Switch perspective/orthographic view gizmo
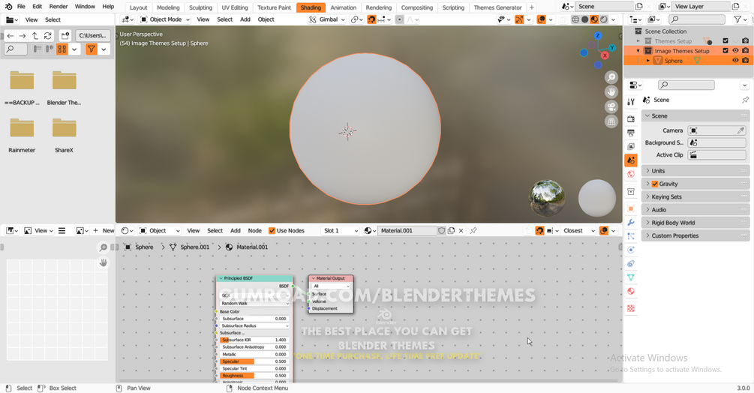The height and width of the screenshot is (393, 754). tap(611, 121)
